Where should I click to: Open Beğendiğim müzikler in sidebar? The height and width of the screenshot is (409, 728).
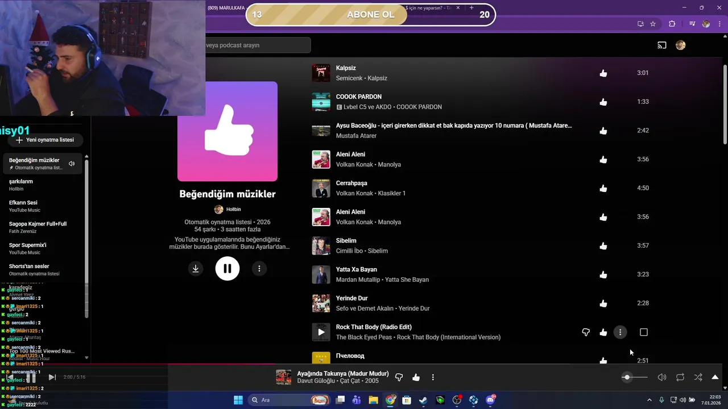pos(43,164)
